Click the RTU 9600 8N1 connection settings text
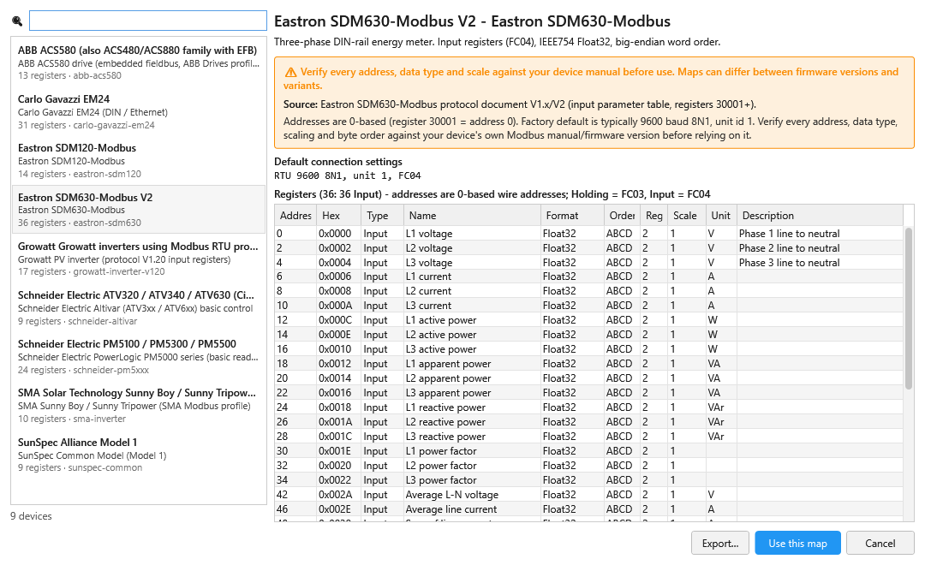 [x=348, y=175]
